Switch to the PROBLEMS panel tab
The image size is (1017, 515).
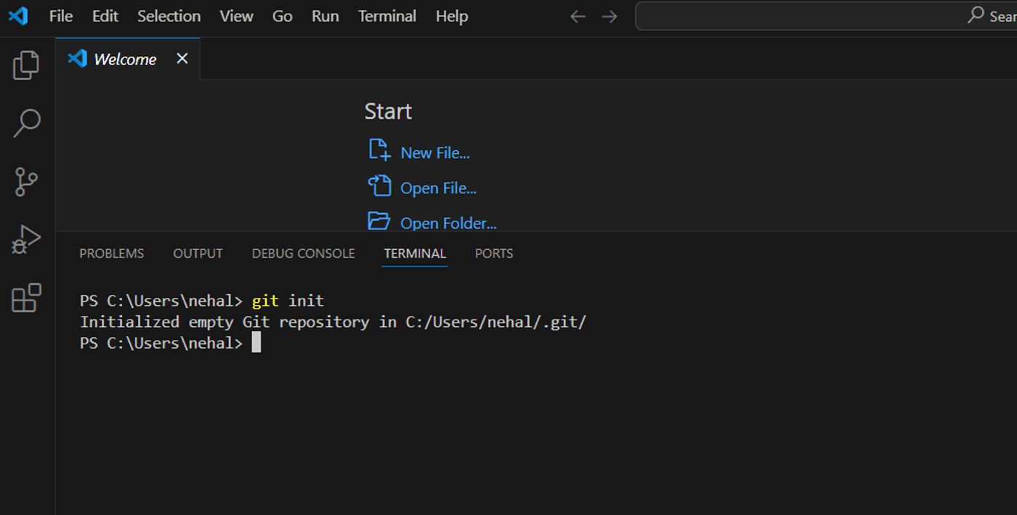click(x=112, y=254)
